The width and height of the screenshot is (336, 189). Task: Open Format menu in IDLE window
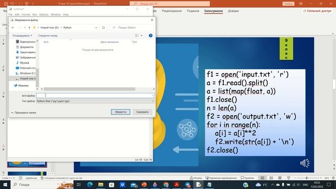26,14
